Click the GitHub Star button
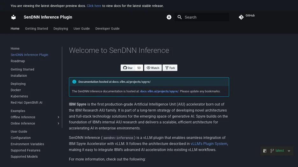The image size is (298, 167). (128, 68)
